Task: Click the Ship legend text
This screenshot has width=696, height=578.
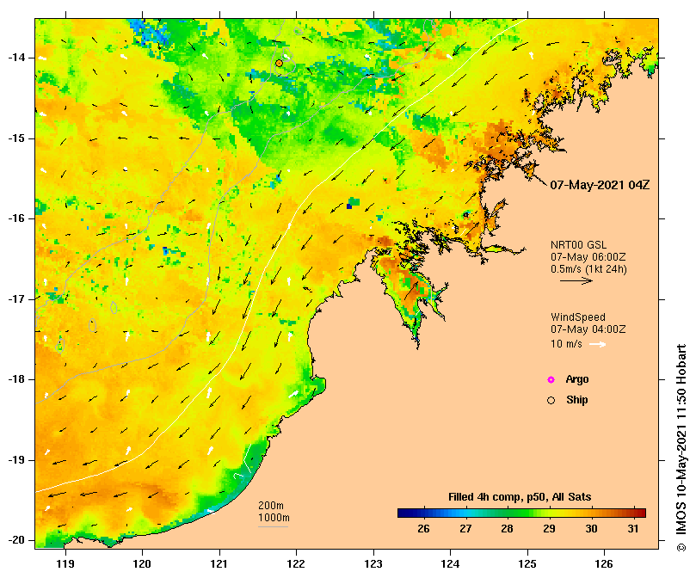Action: 577,400
